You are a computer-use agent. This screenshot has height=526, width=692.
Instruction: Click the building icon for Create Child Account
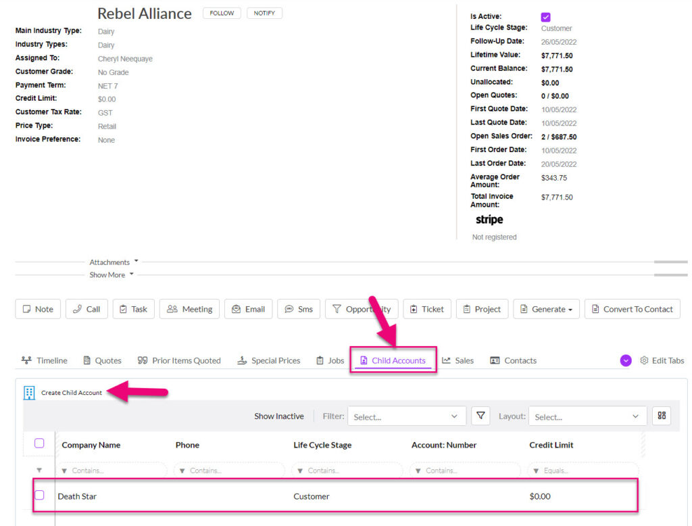coord(29,393)
